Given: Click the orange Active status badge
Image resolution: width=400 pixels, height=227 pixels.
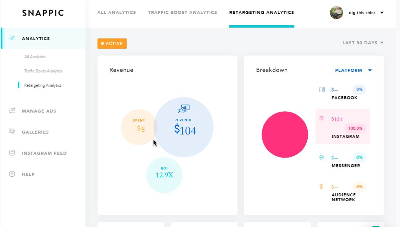Looking at the screenshot, I should coord(112,44).
